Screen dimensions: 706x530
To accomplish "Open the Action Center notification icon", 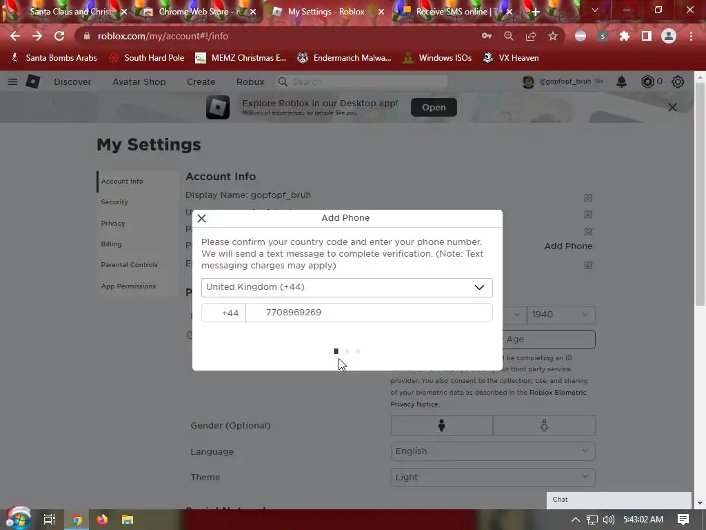I will click(683, 520).
